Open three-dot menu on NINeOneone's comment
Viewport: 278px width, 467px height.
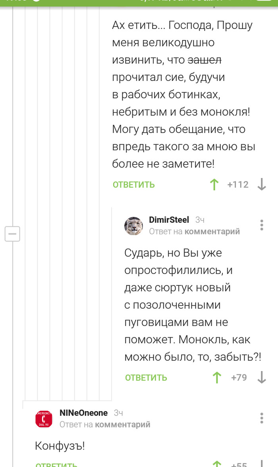[262, 418]
